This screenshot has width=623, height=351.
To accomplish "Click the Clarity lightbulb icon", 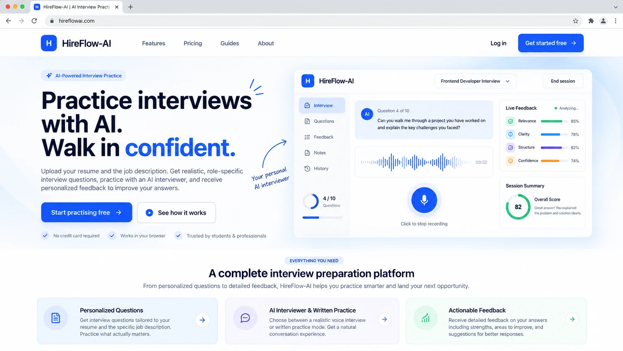I will pos(510,134).
